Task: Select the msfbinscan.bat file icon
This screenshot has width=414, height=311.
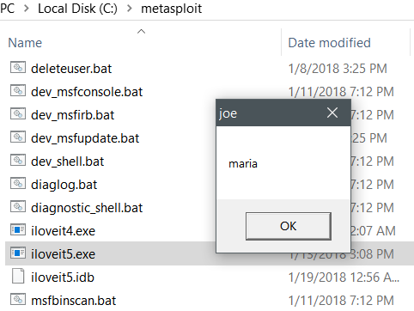Action: click(x=18, y=300)
